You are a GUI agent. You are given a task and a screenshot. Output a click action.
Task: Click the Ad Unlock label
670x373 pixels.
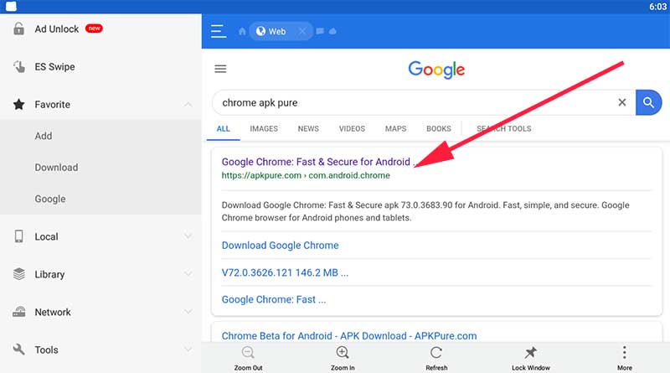[x=57, y=28]
